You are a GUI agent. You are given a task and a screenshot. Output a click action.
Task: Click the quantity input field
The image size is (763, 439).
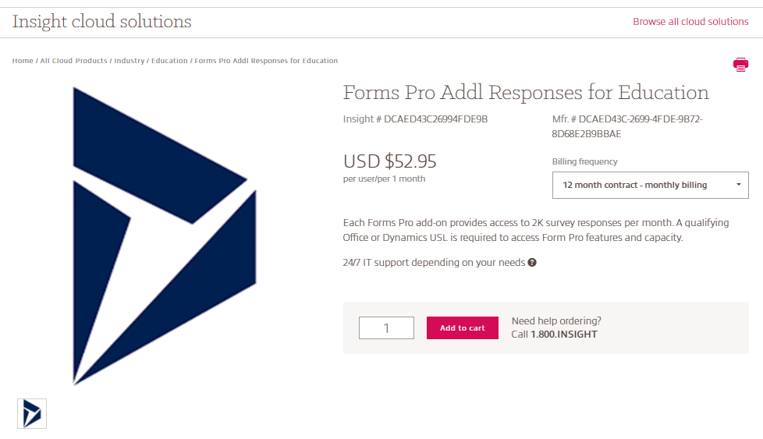[386, 328]
